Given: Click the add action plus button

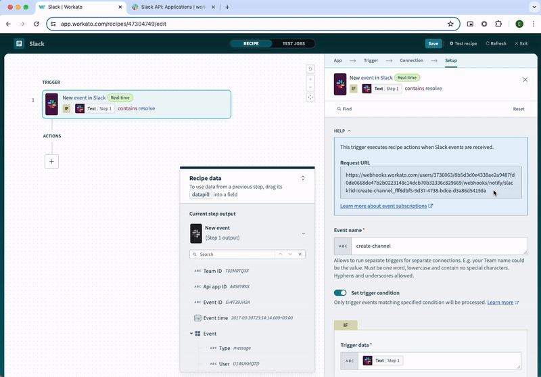Looking at the screenshot, I should pos(52,161).
